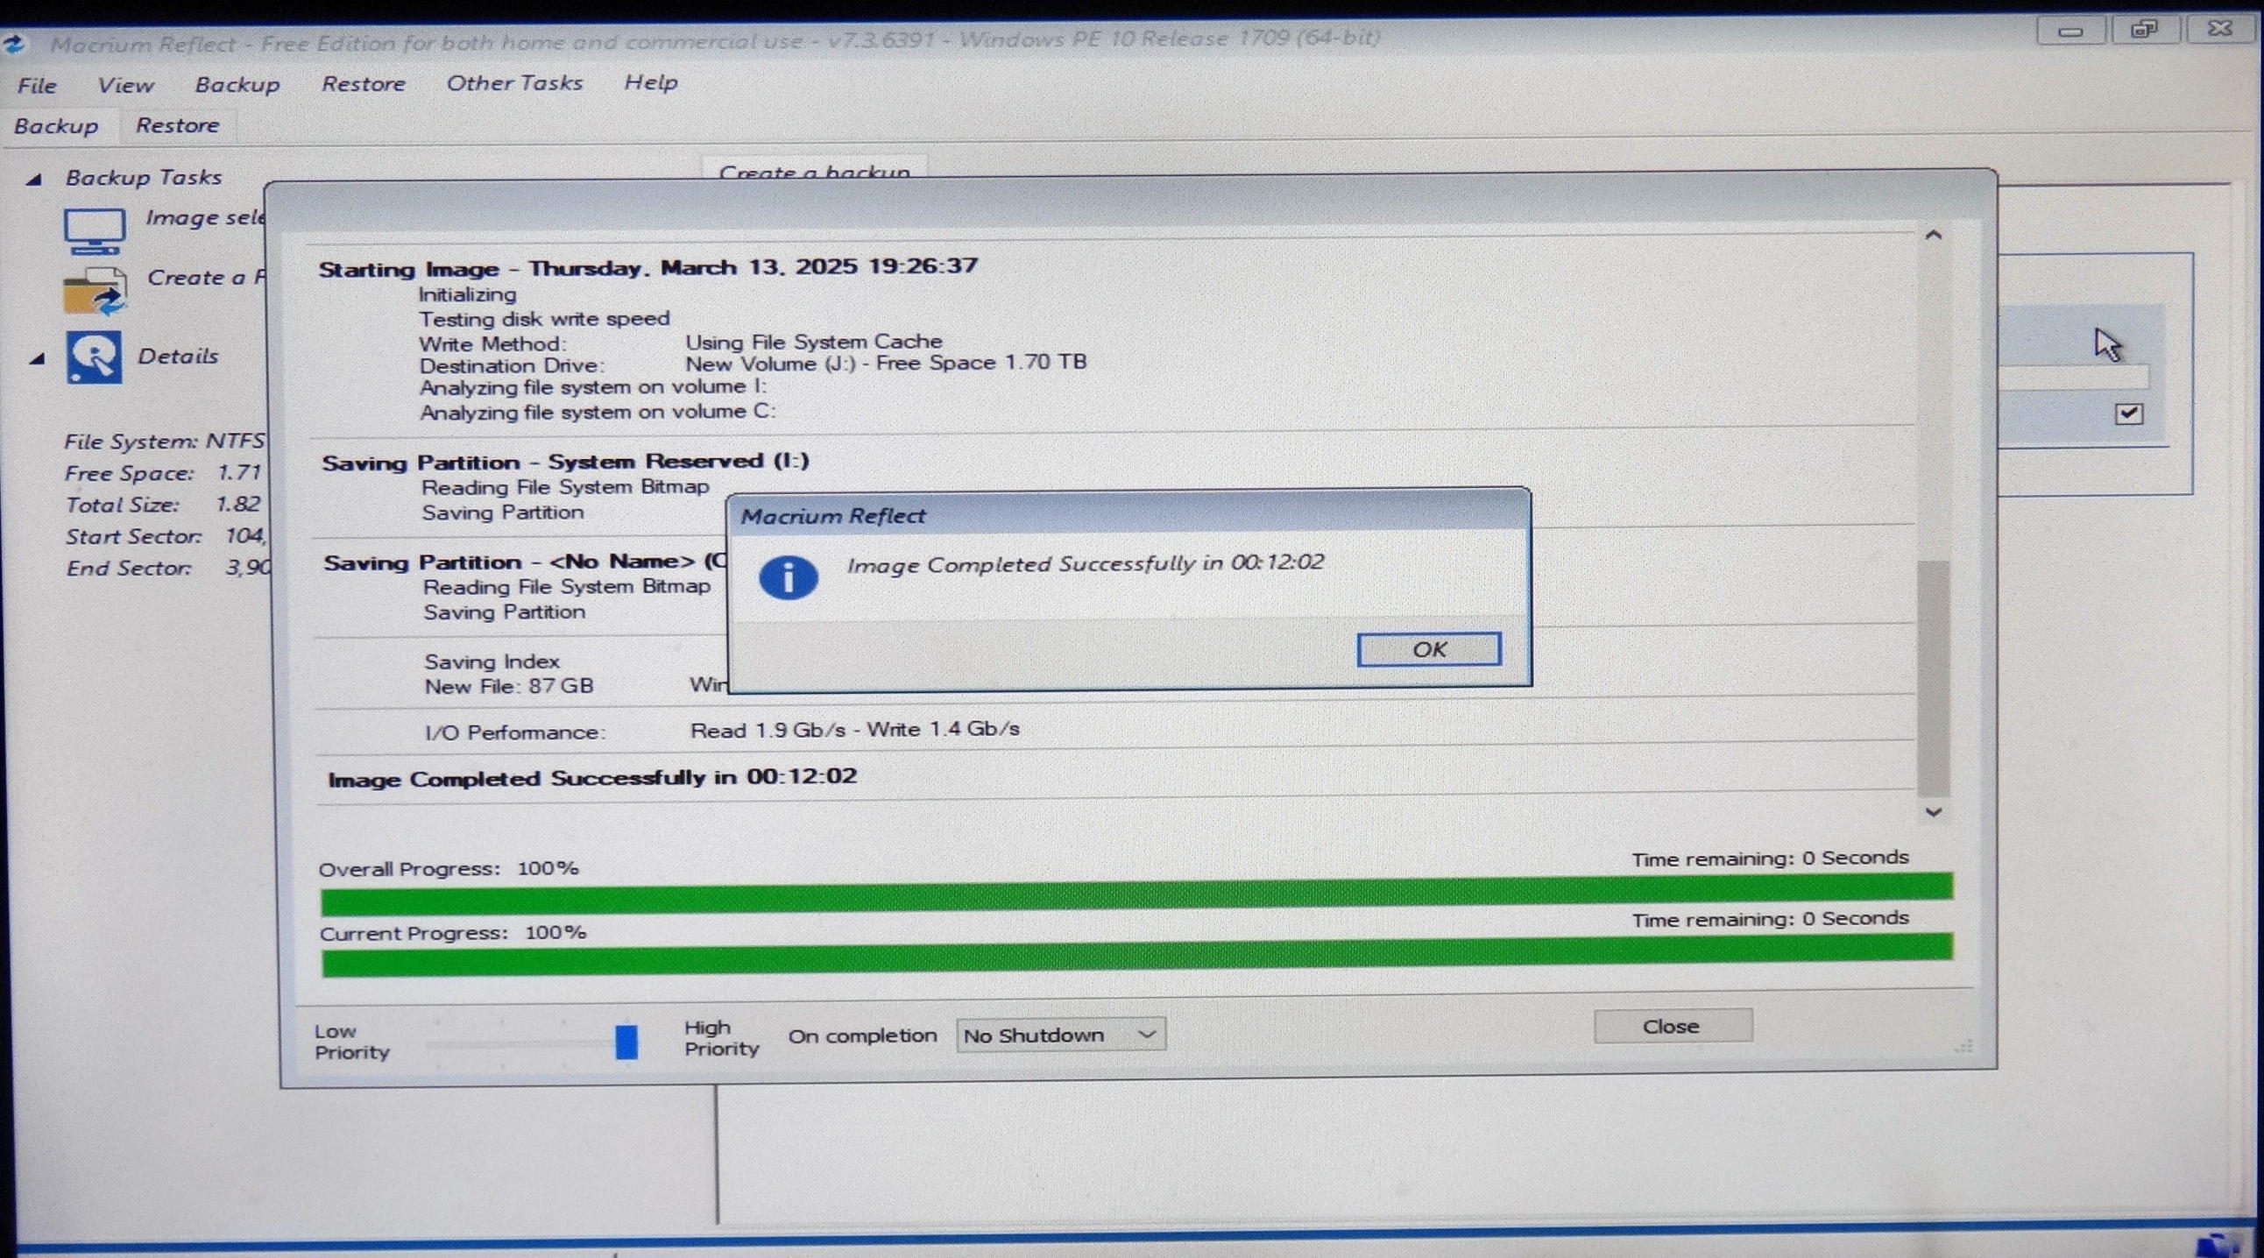2264x1258 pixels.
Task: Click the 'I/O Performance:' log label
Action: pyautogui.click(x=515, y=732)
